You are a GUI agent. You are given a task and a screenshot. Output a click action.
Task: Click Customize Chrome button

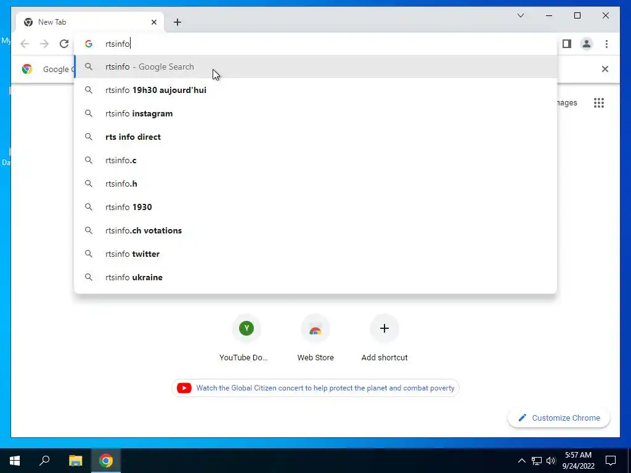click(559, 418)
